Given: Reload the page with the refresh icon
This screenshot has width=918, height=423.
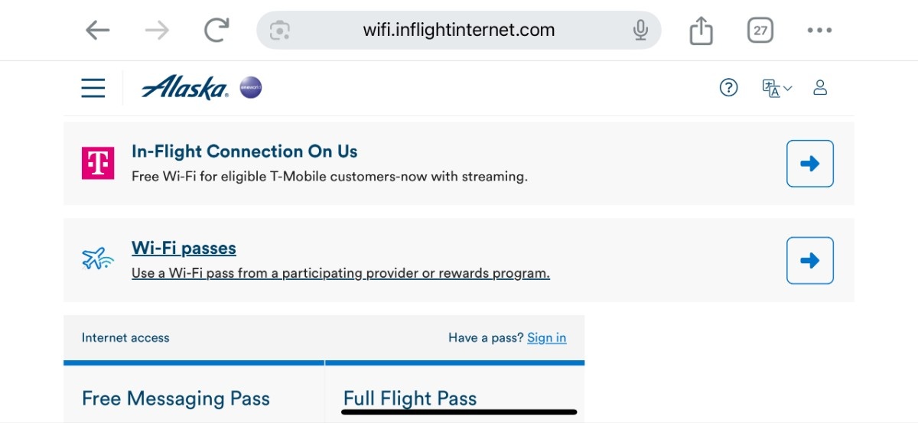Looking at the screenshot, I should (217, 31).
